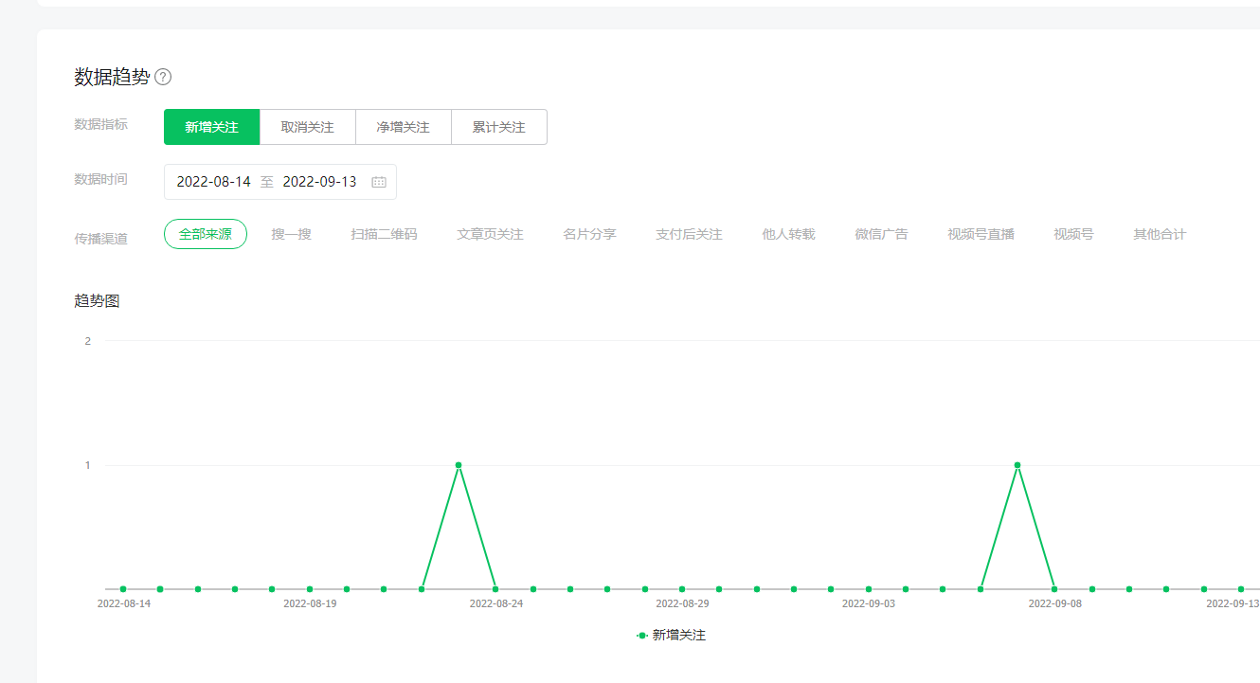Select the 新增关注 metric tab
This screenshot has height=683, width=1260.
211,127
